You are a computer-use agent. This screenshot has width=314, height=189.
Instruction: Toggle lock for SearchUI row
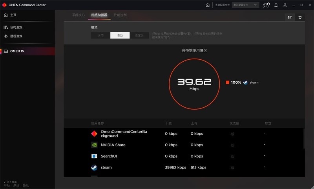(x=265, y=156)
